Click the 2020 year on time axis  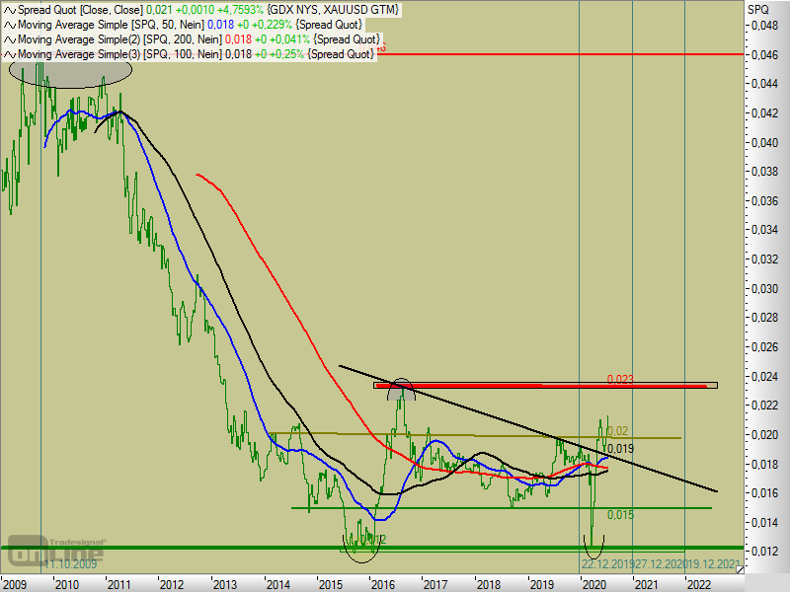(x=593, y=584)
